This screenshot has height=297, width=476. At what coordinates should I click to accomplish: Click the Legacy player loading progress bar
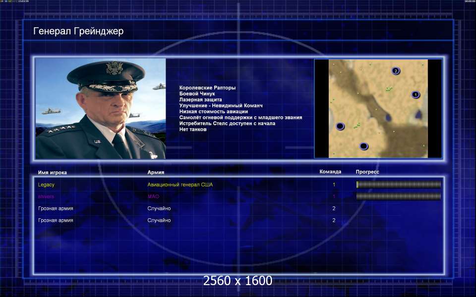[398, 184]
